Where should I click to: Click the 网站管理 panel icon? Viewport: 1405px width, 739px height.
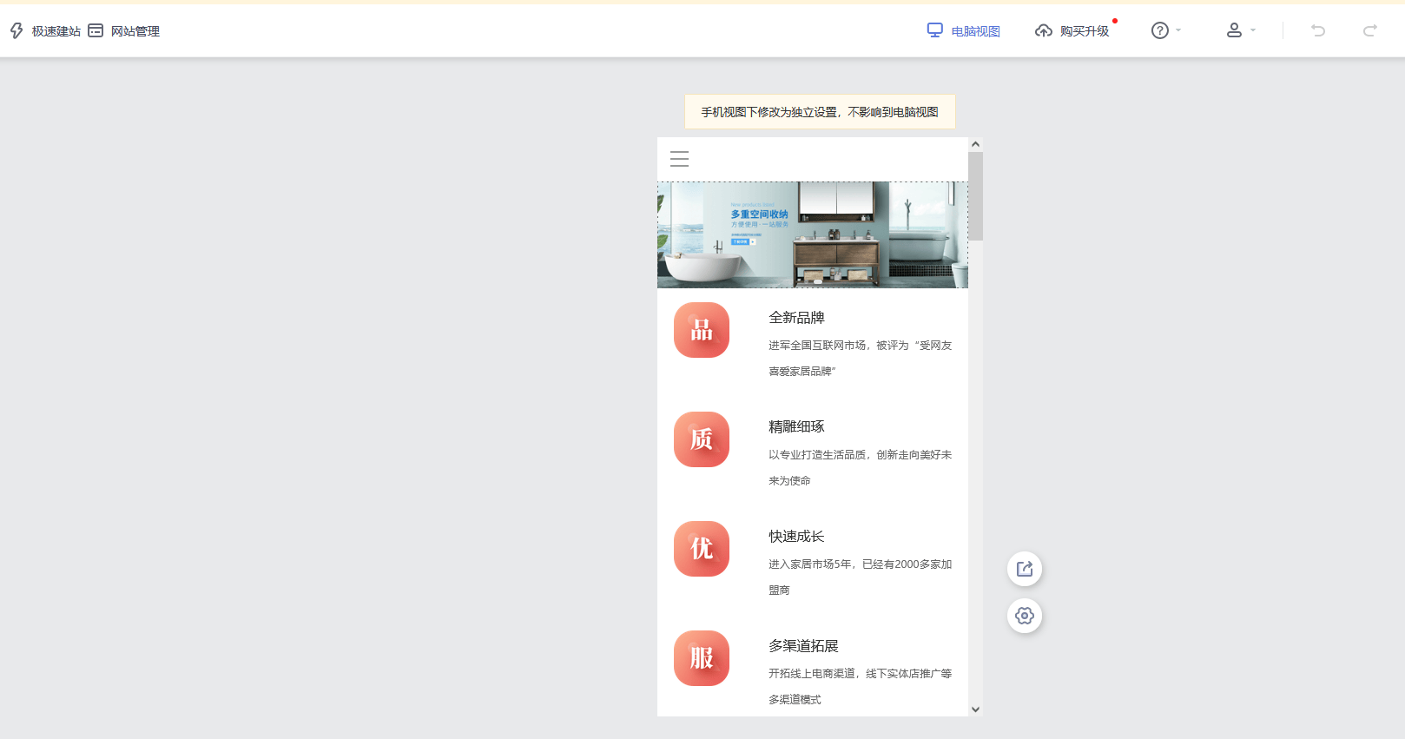click(96, 31)
